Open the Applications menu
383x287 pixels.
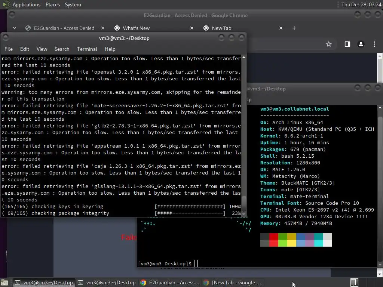click(27, 4)
